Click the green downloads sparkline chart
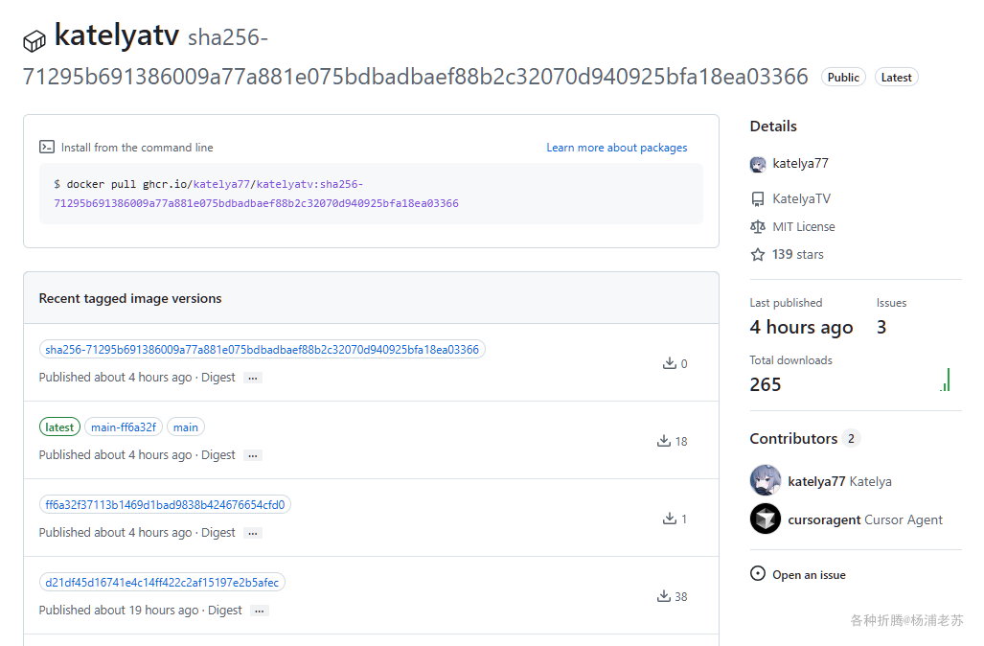This screenshot has height=646, width=984. [945, 381]
